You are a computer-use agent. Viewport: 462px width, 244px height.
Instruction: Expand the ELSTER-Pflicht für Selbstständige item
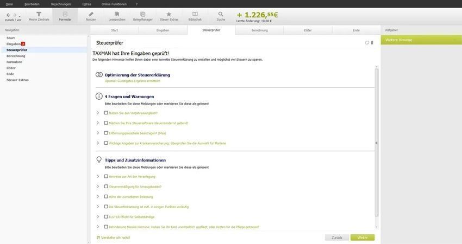coord(98,217)
